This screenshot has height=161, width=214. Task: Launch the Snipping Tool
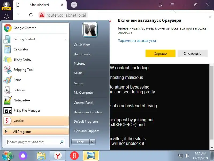coord(36,70)
